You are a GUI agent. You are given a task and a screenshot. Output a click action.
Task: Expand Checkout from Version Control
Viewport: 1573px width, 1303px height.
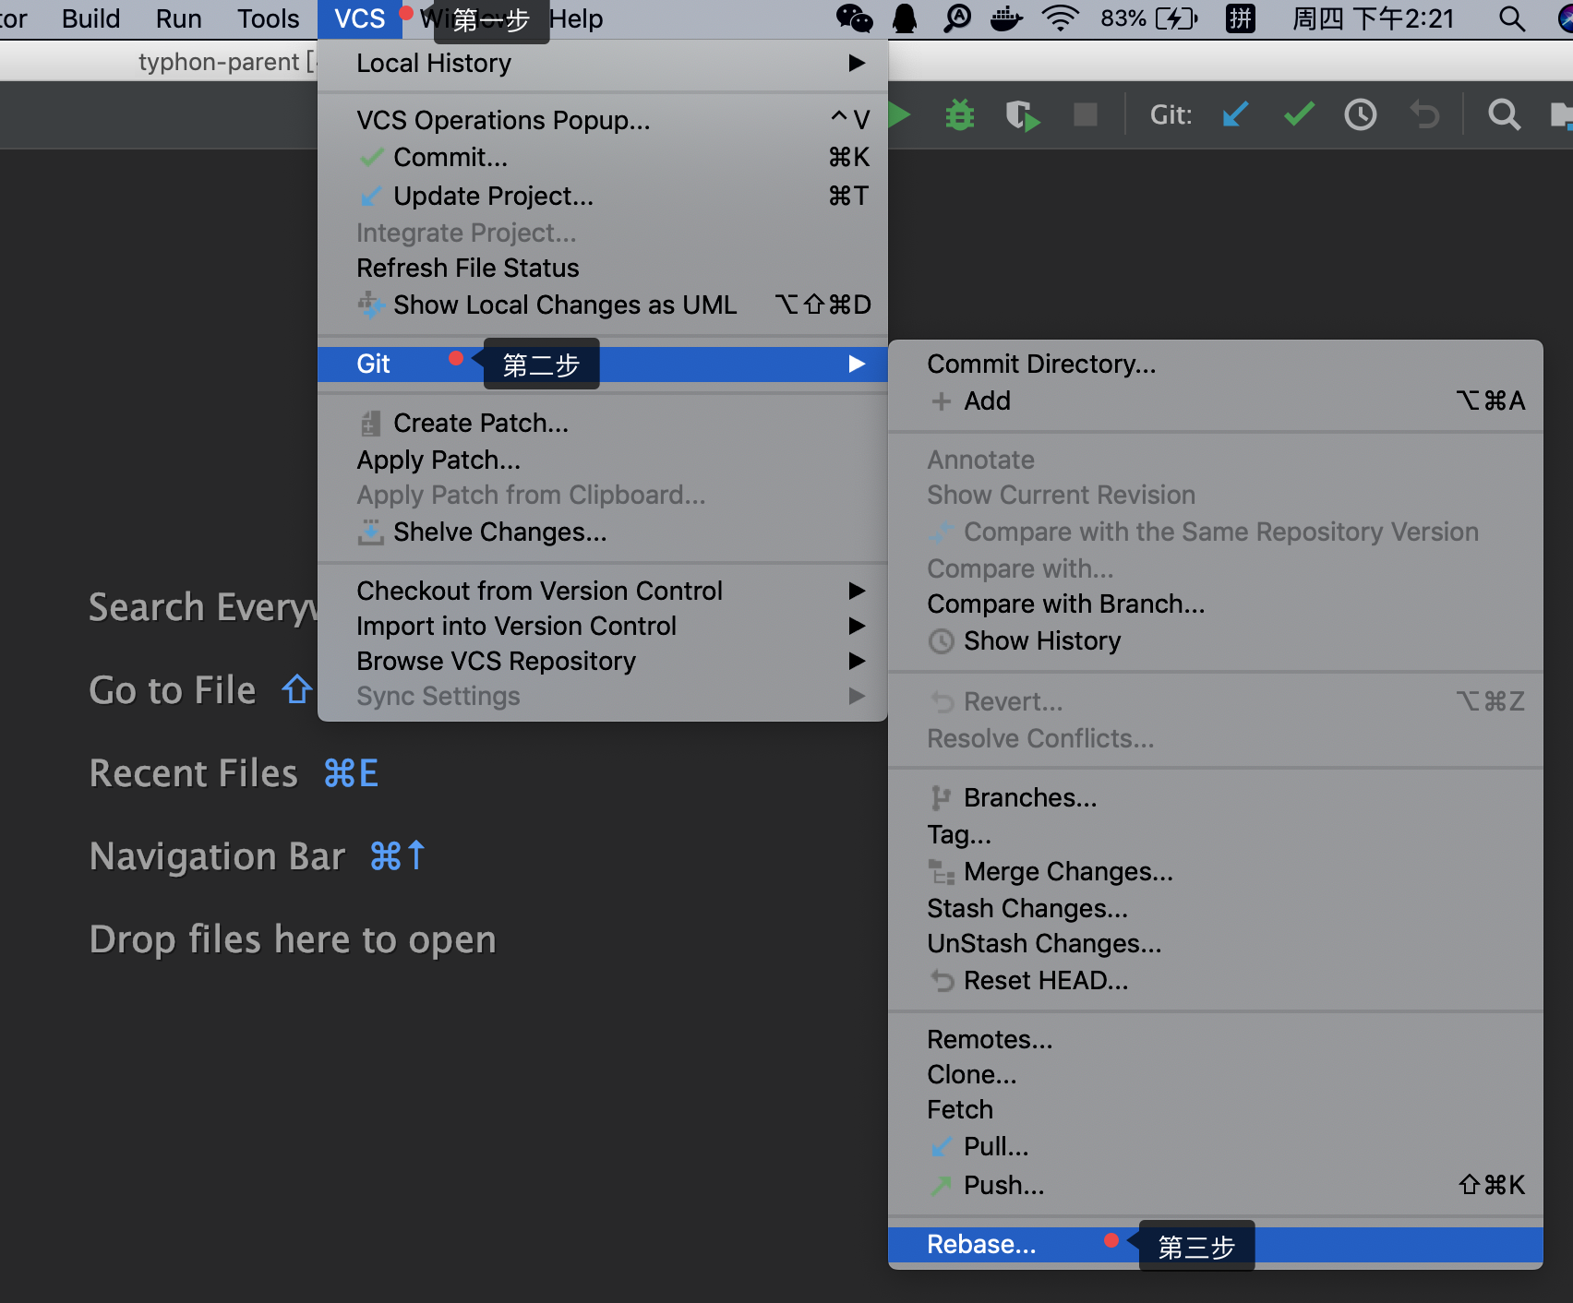(x=603, y=591)
